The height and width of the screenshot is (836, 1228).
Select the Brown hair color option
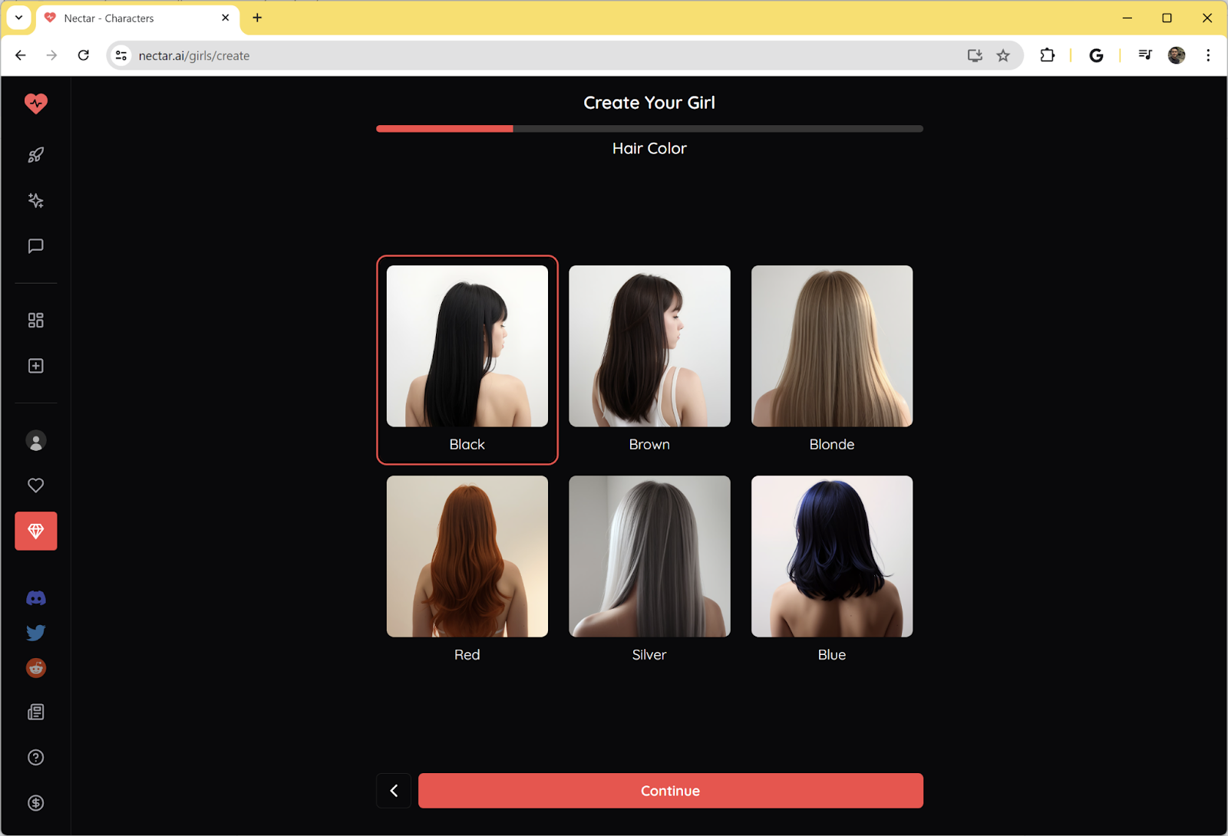(x=649, y=360)
